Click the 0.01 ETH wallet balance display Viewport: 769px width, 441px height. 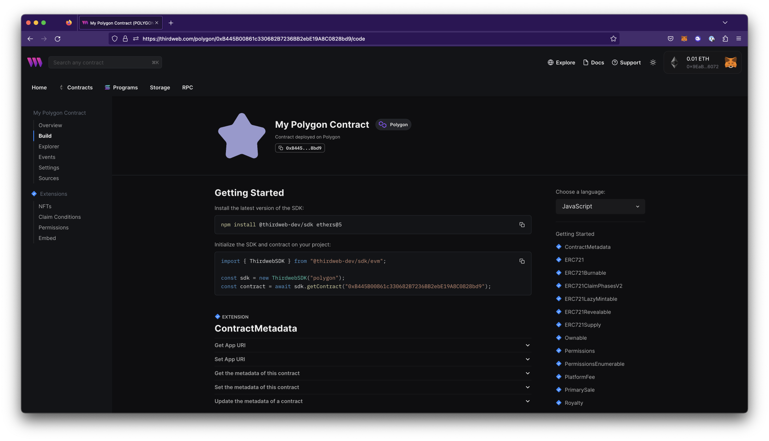point(699,59)
